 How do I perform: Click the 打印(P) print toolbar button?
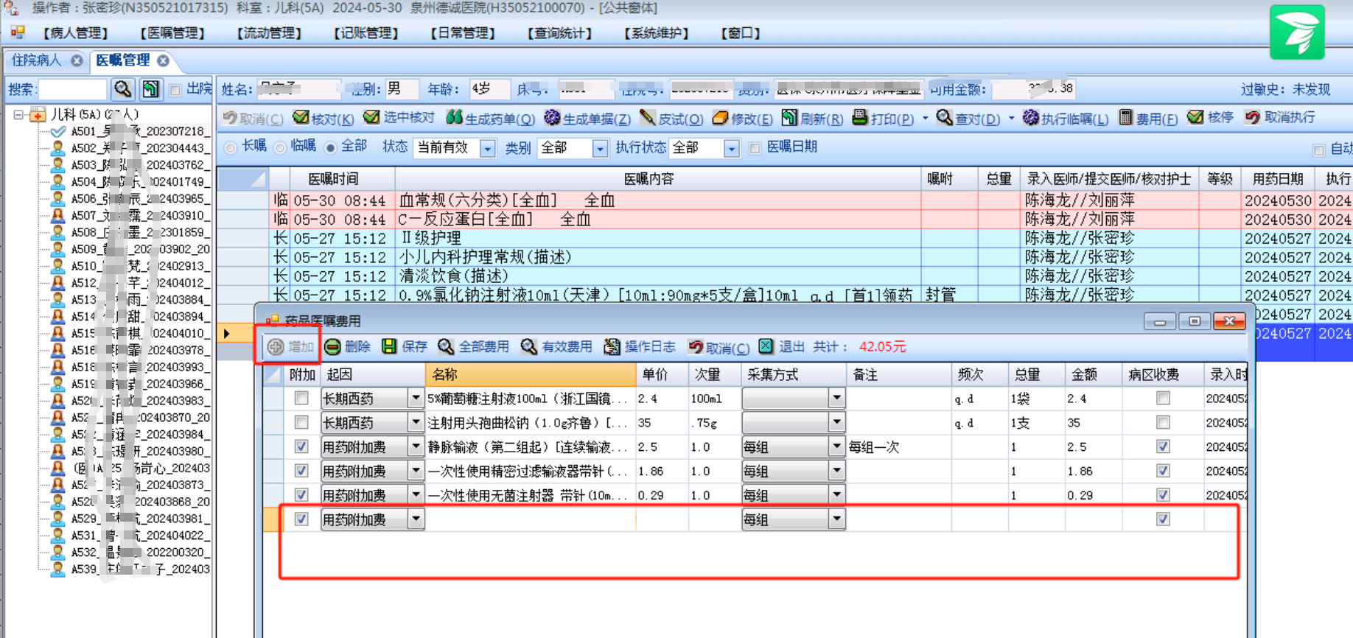pyautogui.click(x=883, y=119)
